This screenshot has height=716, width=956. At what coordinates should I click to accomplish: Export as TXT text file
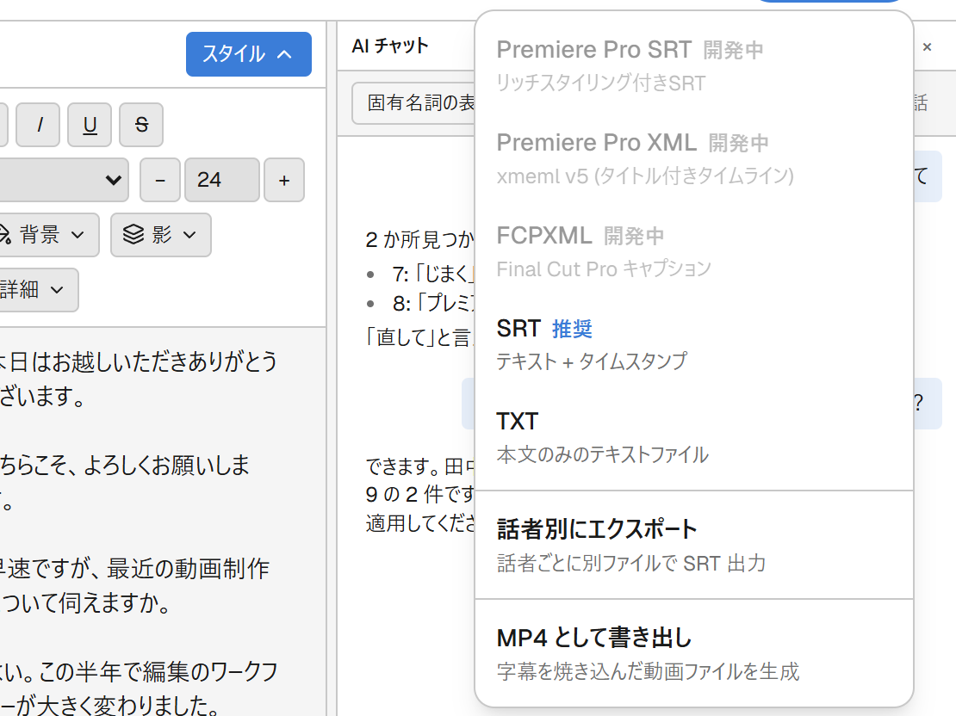pyautogui.click(x=694, y=437)
